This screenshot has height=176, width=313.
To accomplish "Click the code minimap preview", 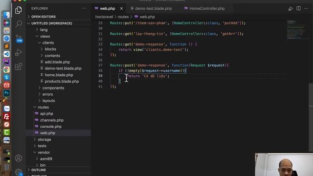I will (x=297, y=29).
